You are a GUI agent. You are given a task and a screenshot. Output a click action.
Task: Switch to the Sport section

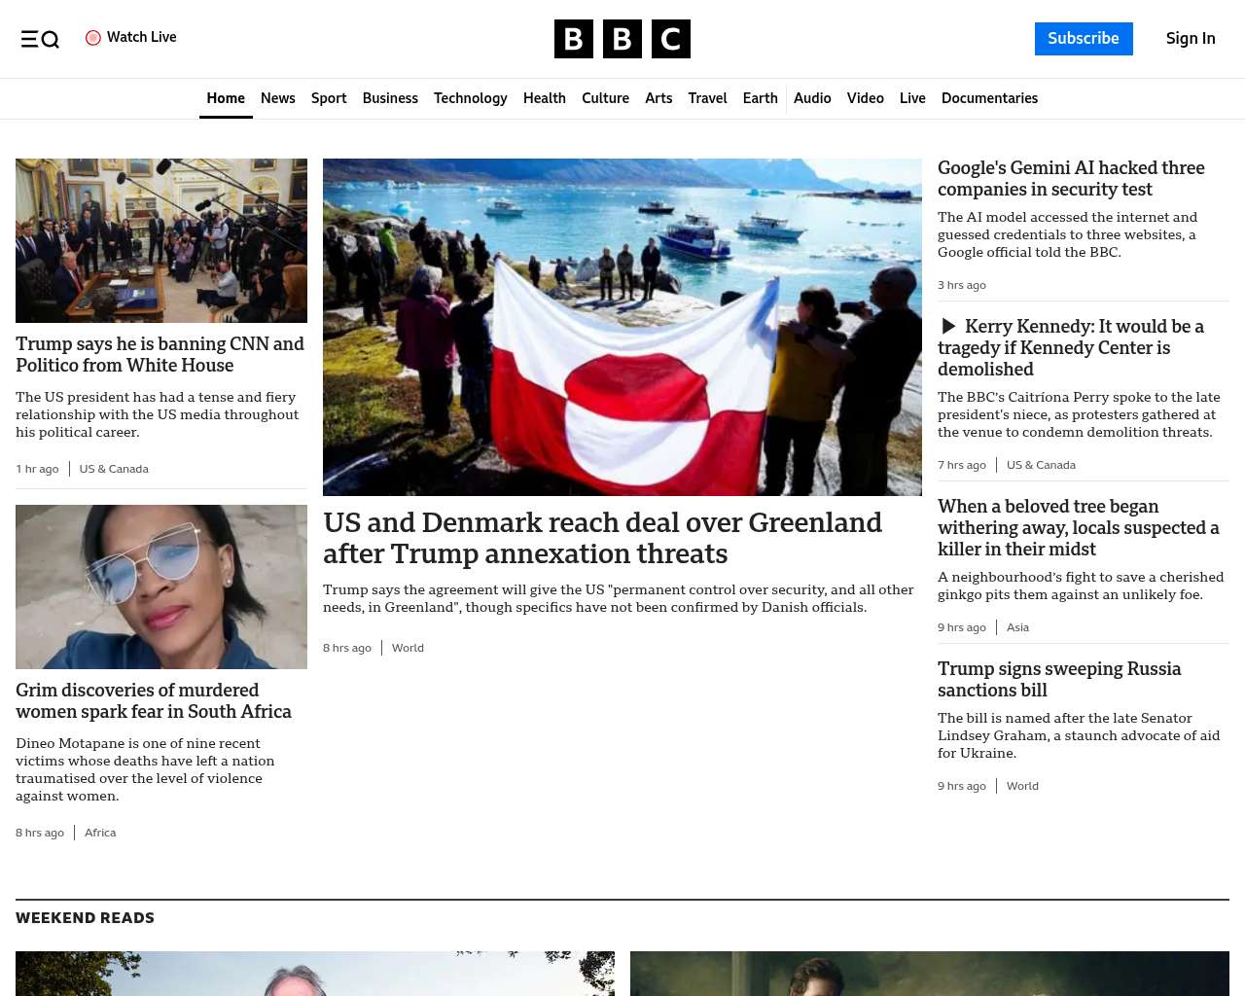(x=329, y=98)
